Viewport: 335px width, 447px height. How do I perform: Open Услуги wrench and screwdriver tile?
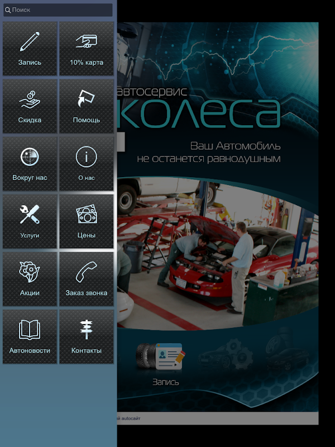coord(30,221)
